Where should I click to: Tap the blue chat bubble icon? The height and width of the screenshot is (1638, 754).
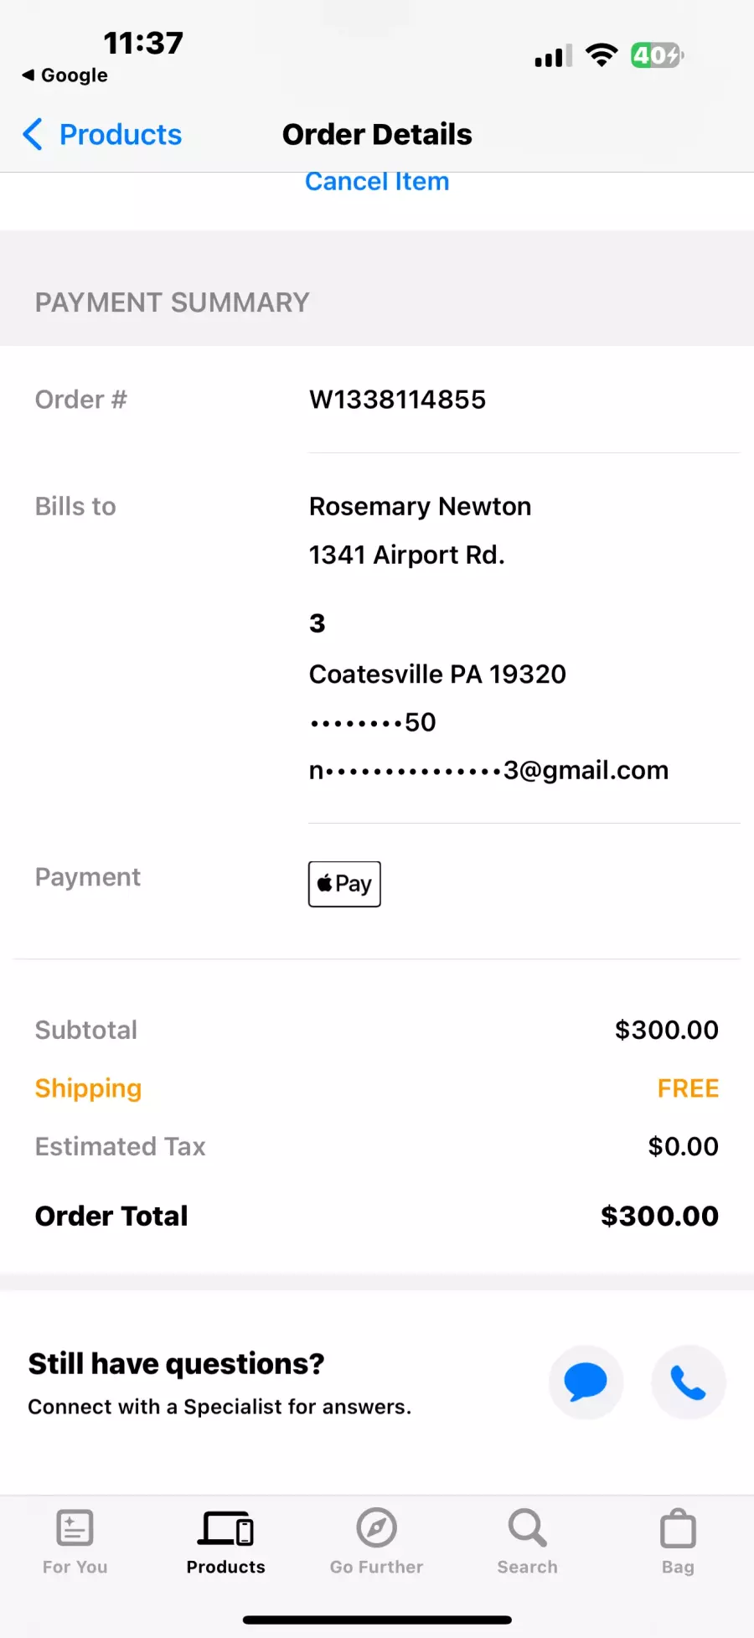[x=586, y=1382]
